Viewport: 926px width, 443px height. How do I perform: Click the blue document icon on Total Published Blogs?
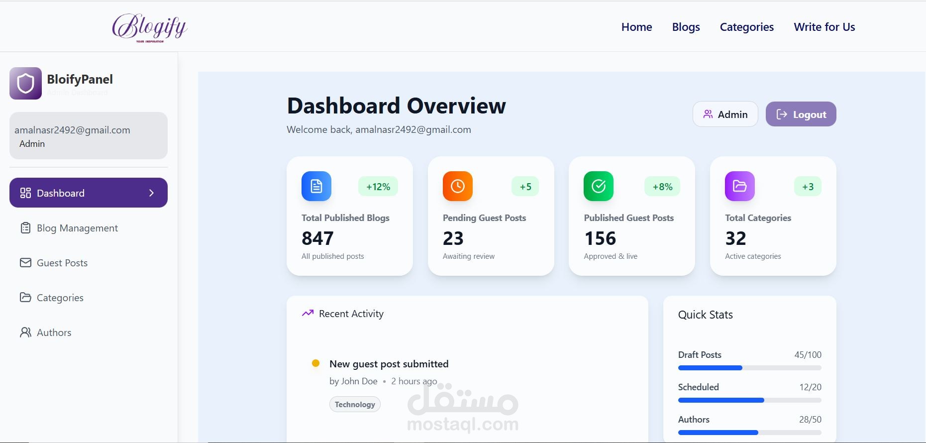(x=316, y=186)
